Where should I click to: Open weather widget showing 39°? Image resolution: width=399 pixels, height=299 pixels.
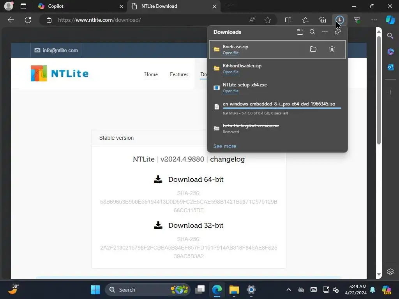pyautogui.click(x=13, y=289)
